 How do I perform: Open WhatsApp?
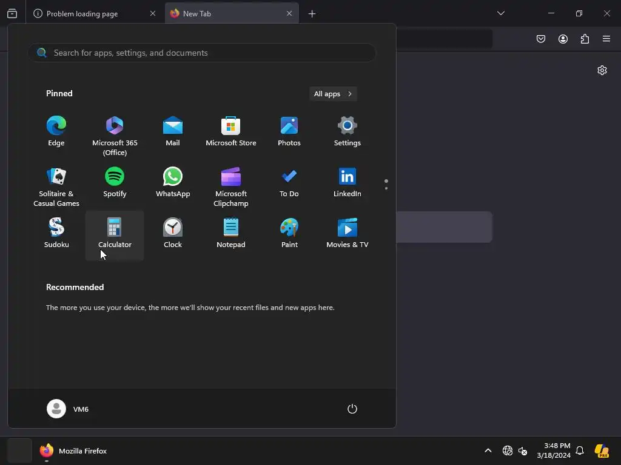pos(173,182)
